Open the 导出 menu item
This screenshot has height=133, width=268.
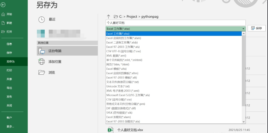(9, 88)
